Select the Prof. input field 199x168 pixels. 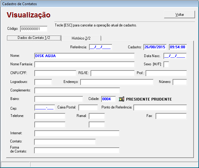[x=166, y=73]
